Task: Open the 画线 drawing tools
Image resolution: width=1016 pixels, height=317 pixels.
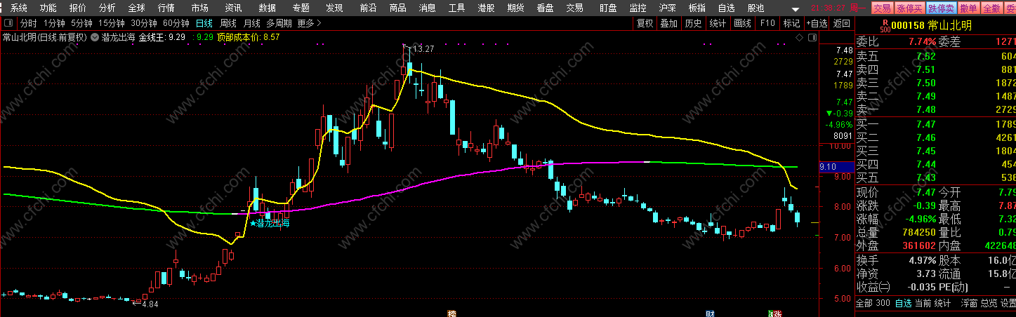Action: 743,23
